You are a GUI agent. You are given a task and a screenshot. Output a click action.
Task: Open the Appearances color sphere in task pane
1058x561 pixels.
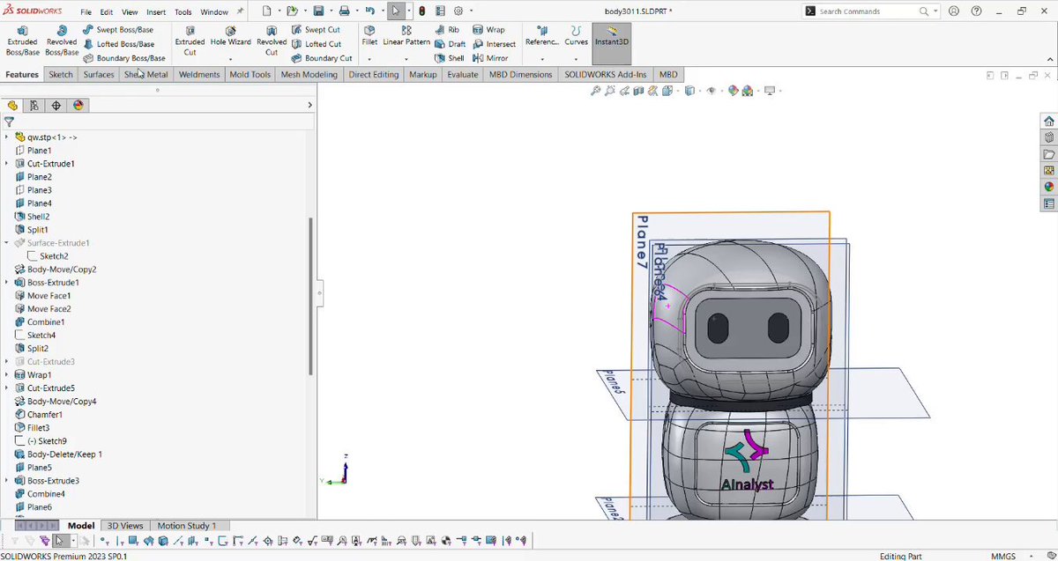1049,187
